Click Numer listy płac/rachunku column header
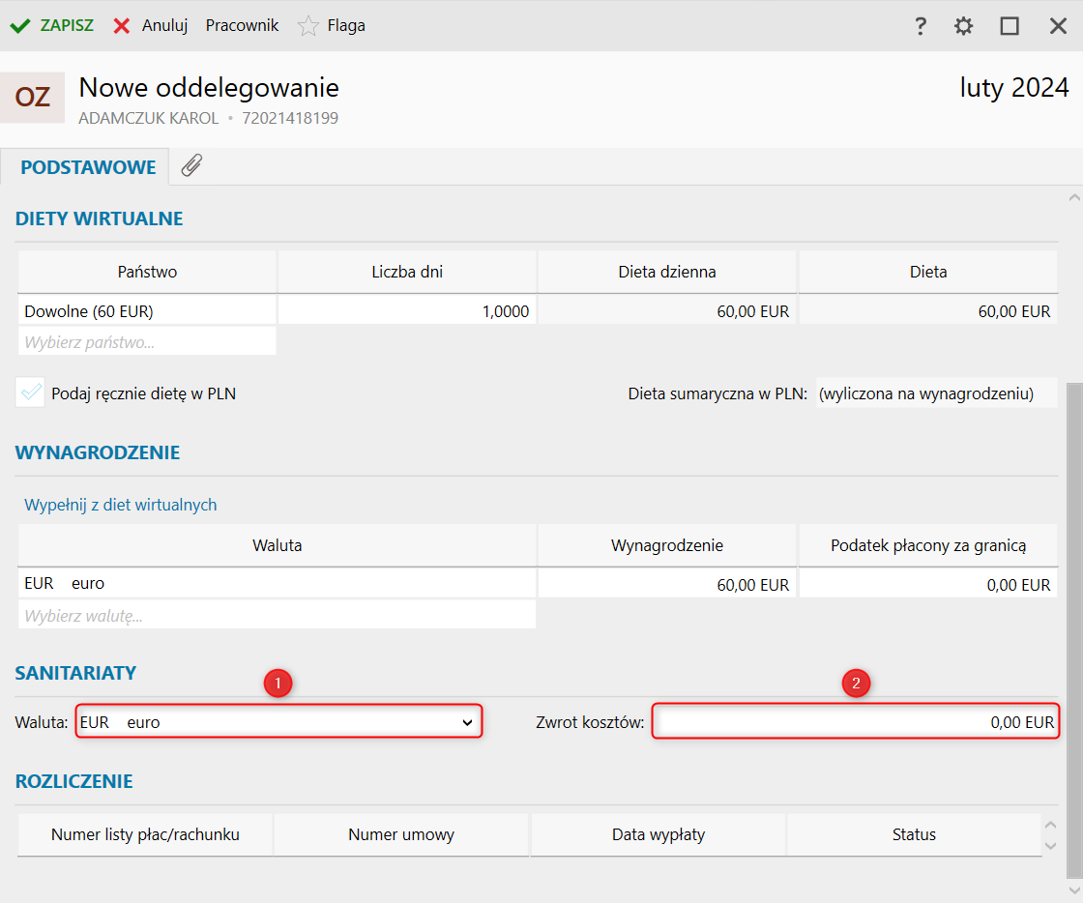 pyautogui.click(x=145, y=834)
